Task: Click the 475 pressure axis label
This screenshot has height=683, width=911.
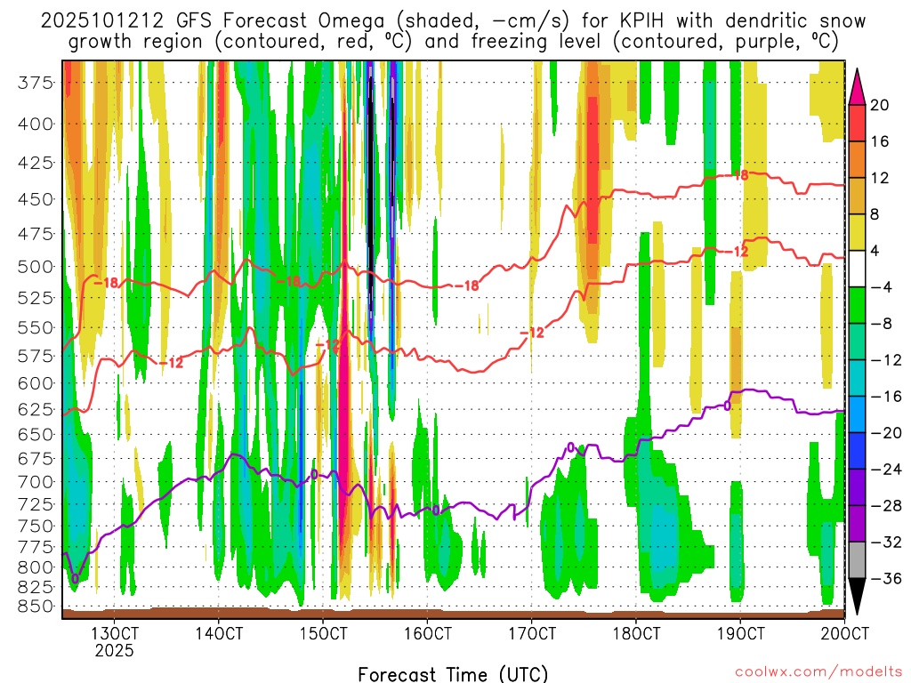Action: (35, 234)
